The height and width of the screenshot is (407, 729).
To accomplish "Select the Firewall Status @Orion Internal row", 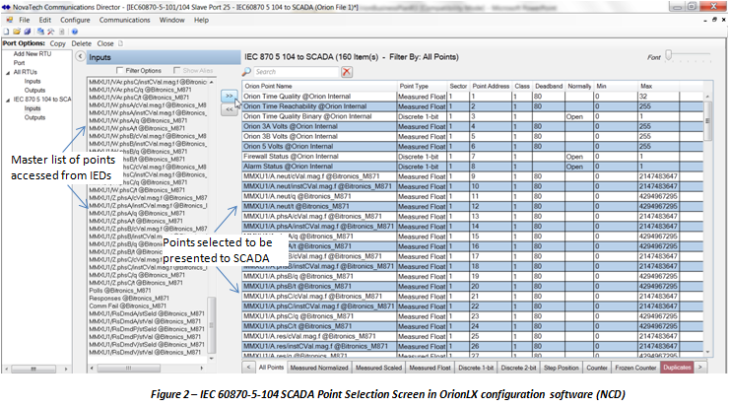I will click(x=472, y=157).
